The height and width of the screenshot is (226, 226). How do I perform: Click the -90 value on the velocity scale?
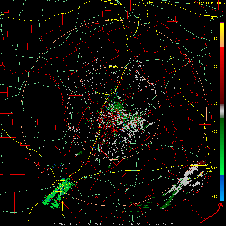coord(215,197)
